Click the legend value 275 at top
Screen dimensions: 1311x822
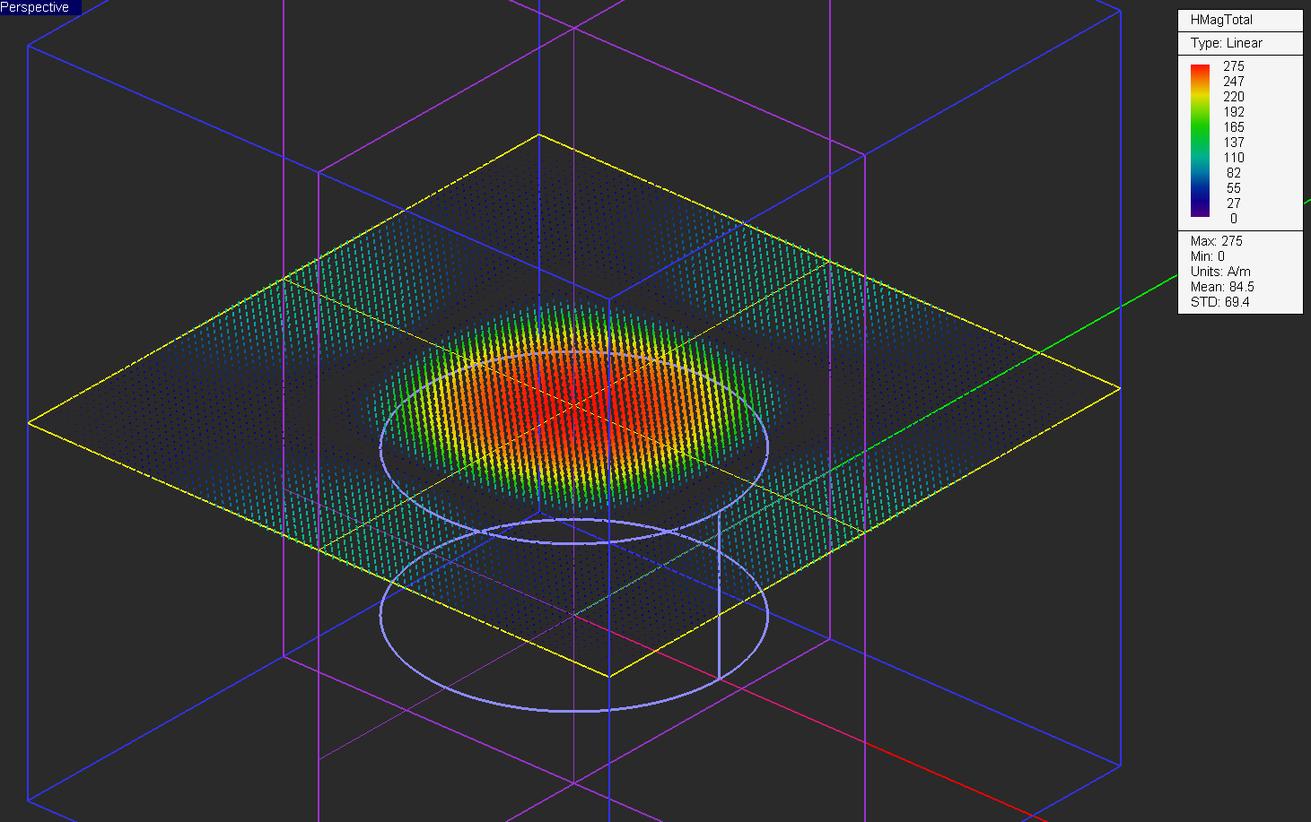point(1234,66)
